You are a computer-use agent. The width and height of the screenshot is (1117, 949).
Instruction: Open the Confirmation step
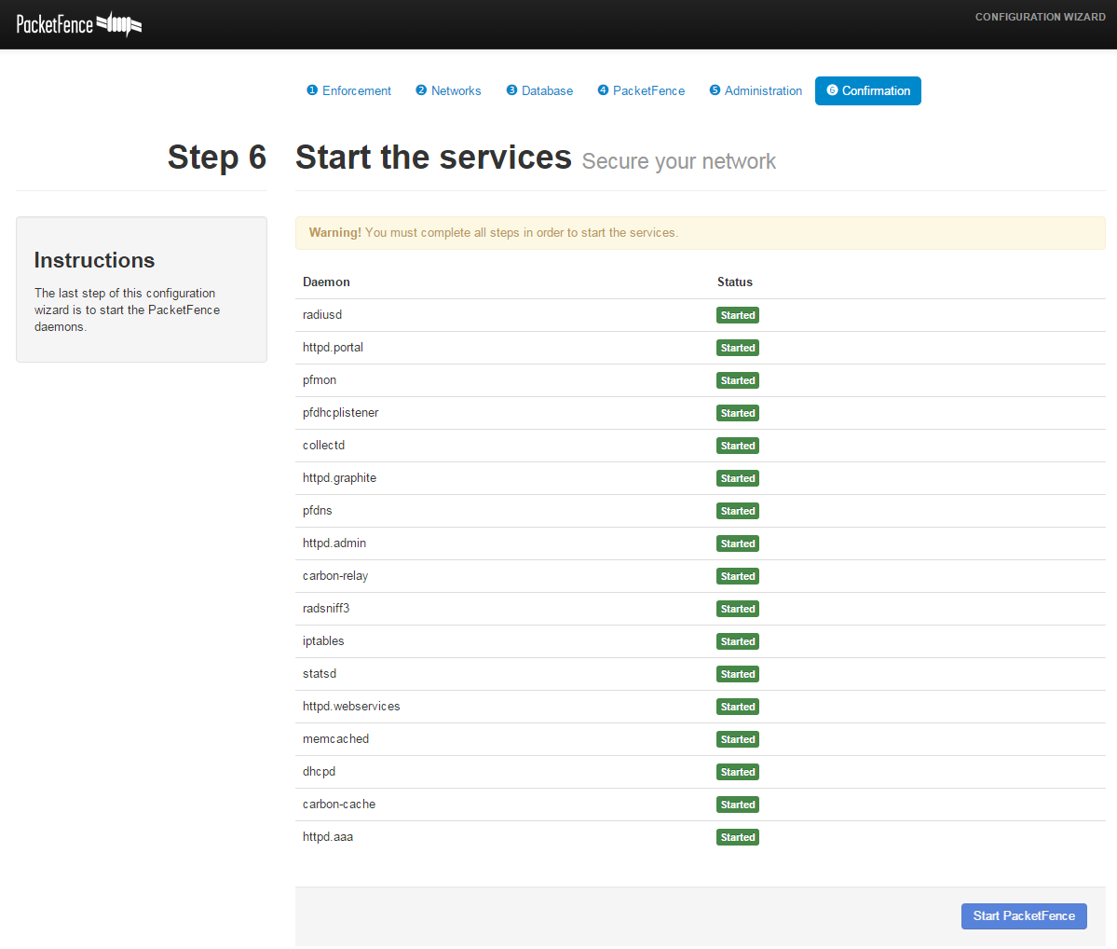[x=876, y=90]
